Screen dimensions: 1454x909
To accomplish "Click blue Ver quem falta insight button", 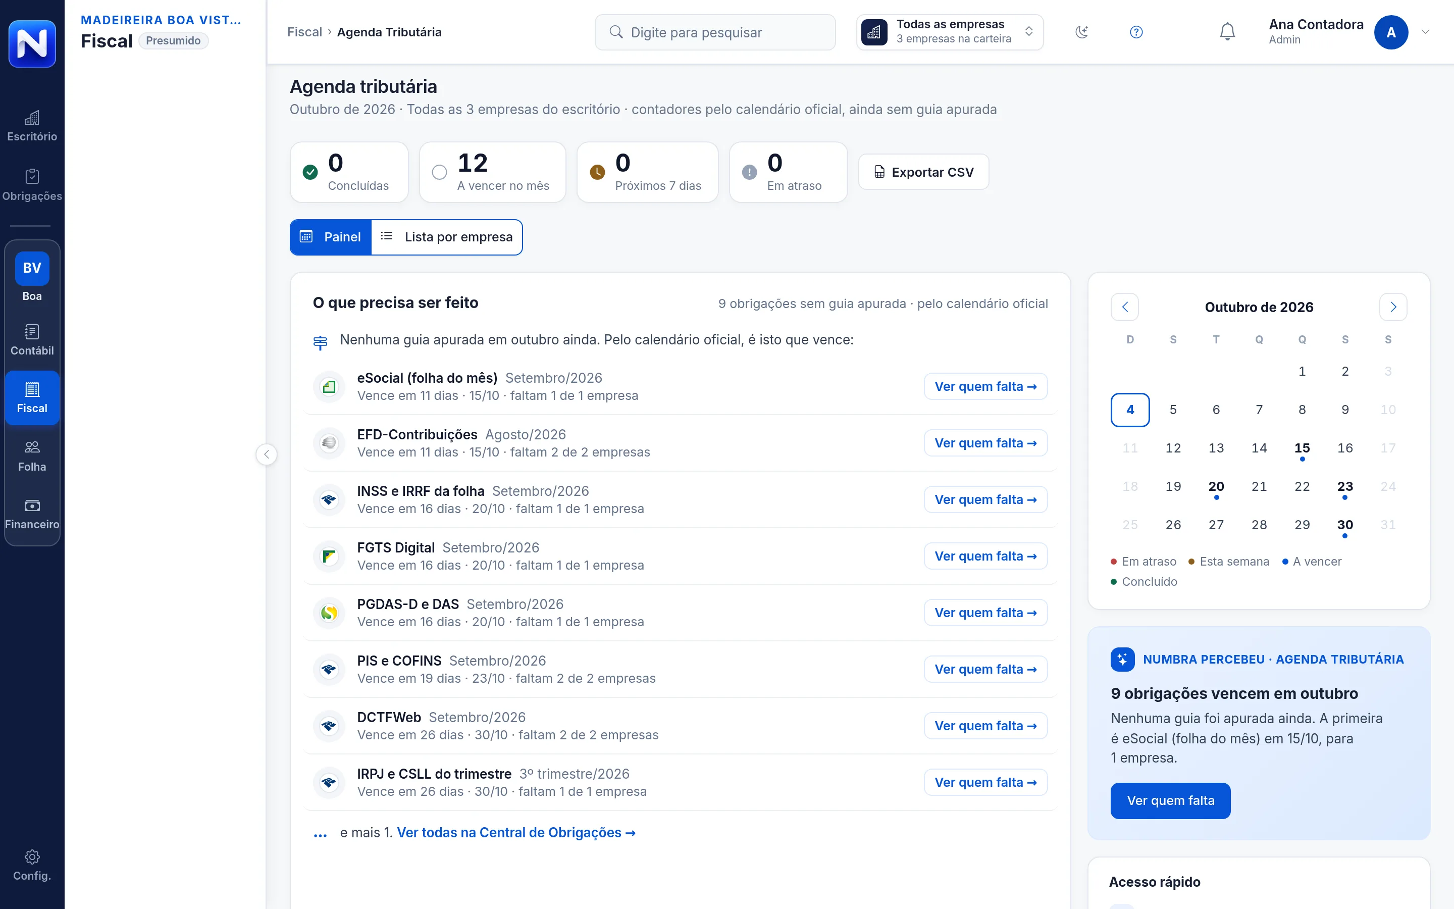I will [1170, 800].
